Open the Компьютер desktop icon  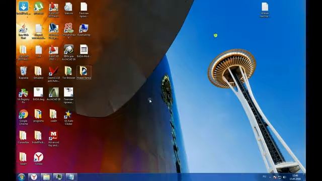[84, 30]
